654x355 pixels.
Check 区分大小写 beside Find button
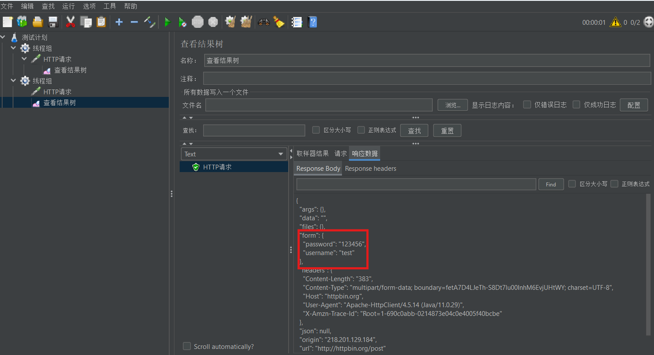click(572, 184)
